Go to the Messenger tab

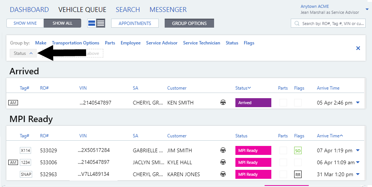pyautogui.click(x=168, y=10)
